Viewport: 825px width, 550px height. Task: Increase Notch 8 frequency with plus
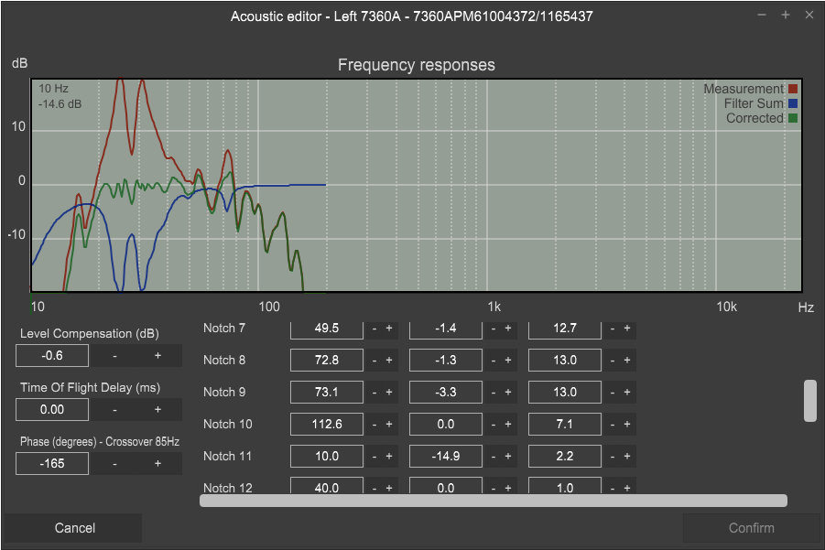tap(388, 361)
